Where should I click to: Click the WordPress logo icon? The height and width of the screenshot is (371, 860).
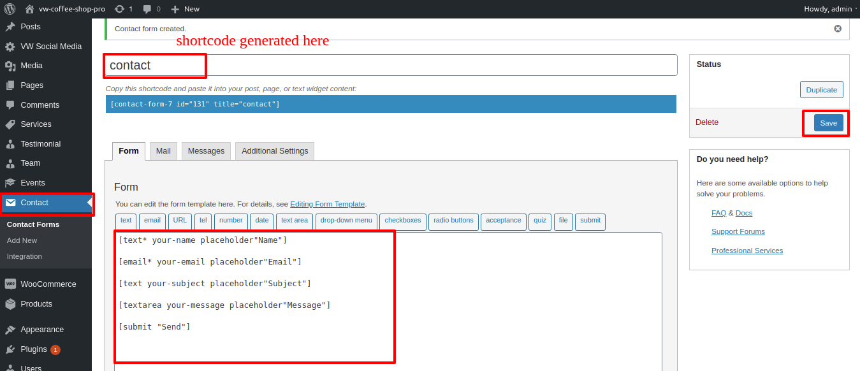coord(10,9)
